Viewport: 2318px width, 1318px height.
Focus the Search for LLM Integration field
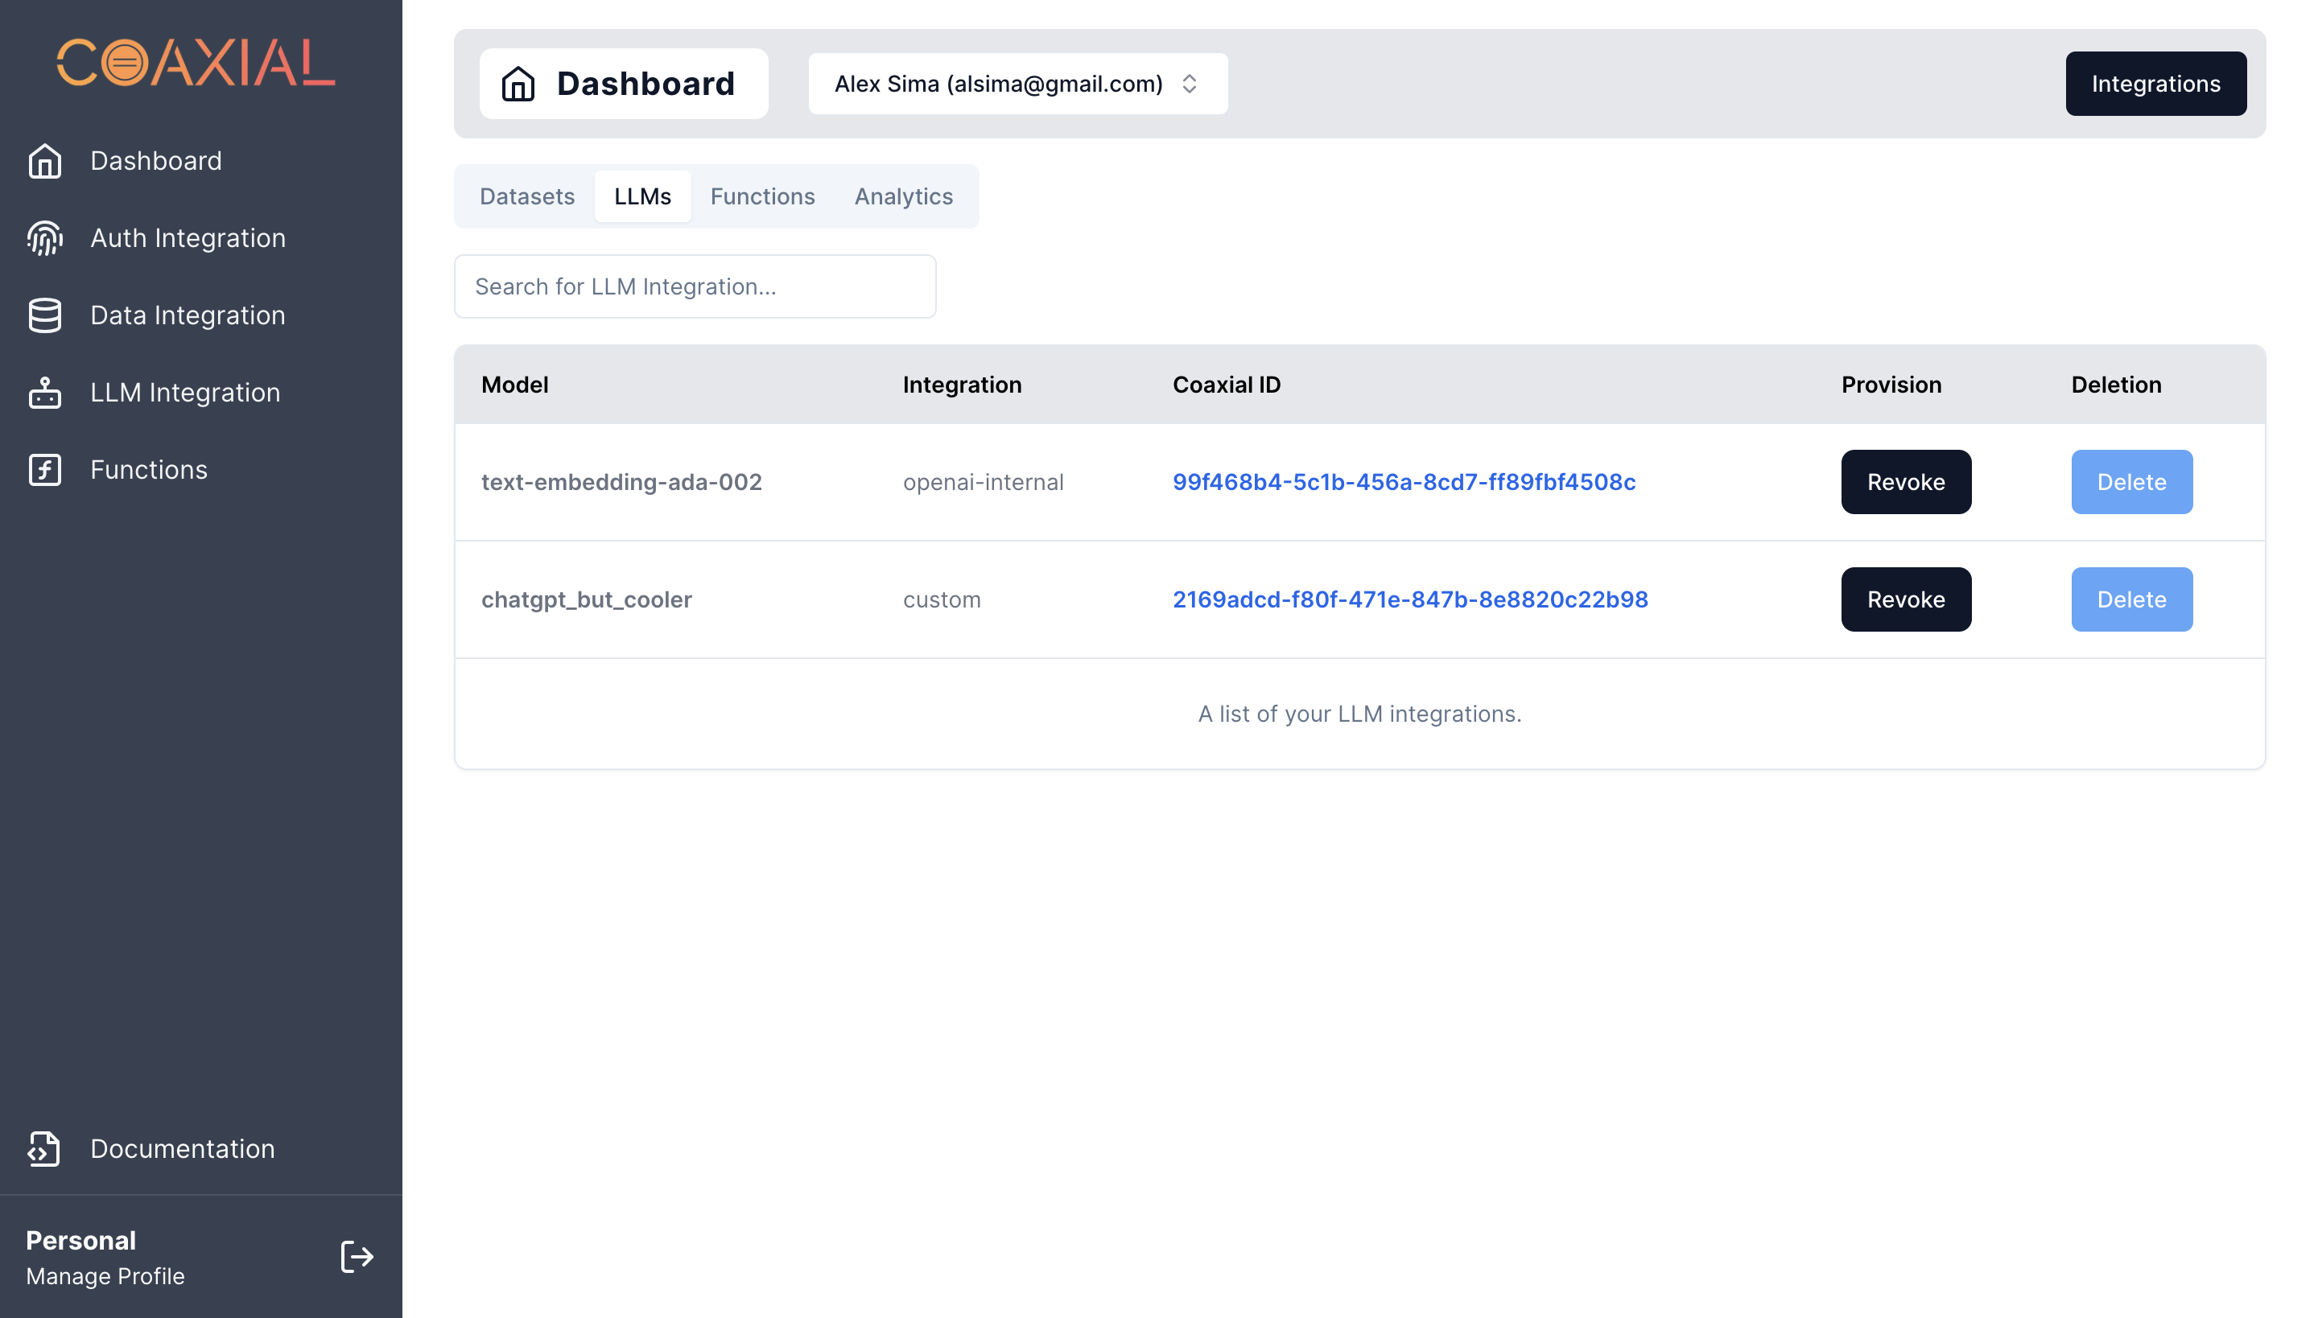click(x=695, y=286)
